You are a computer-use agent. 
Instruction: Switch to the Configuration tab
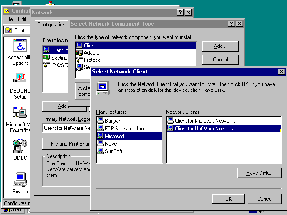[51, 25]
